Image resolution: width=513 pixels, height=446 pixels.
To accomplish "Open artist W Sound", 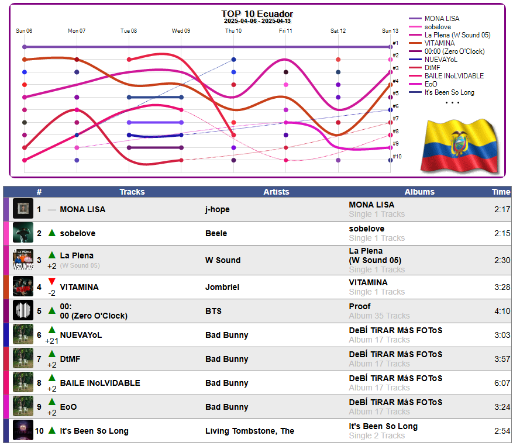I will coord(223,260).
